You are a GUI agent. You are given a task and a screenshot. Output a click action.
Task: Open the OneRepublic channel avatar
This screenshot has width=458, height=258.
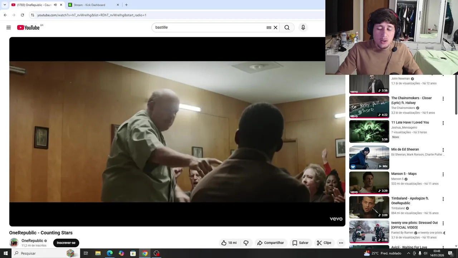14,243
